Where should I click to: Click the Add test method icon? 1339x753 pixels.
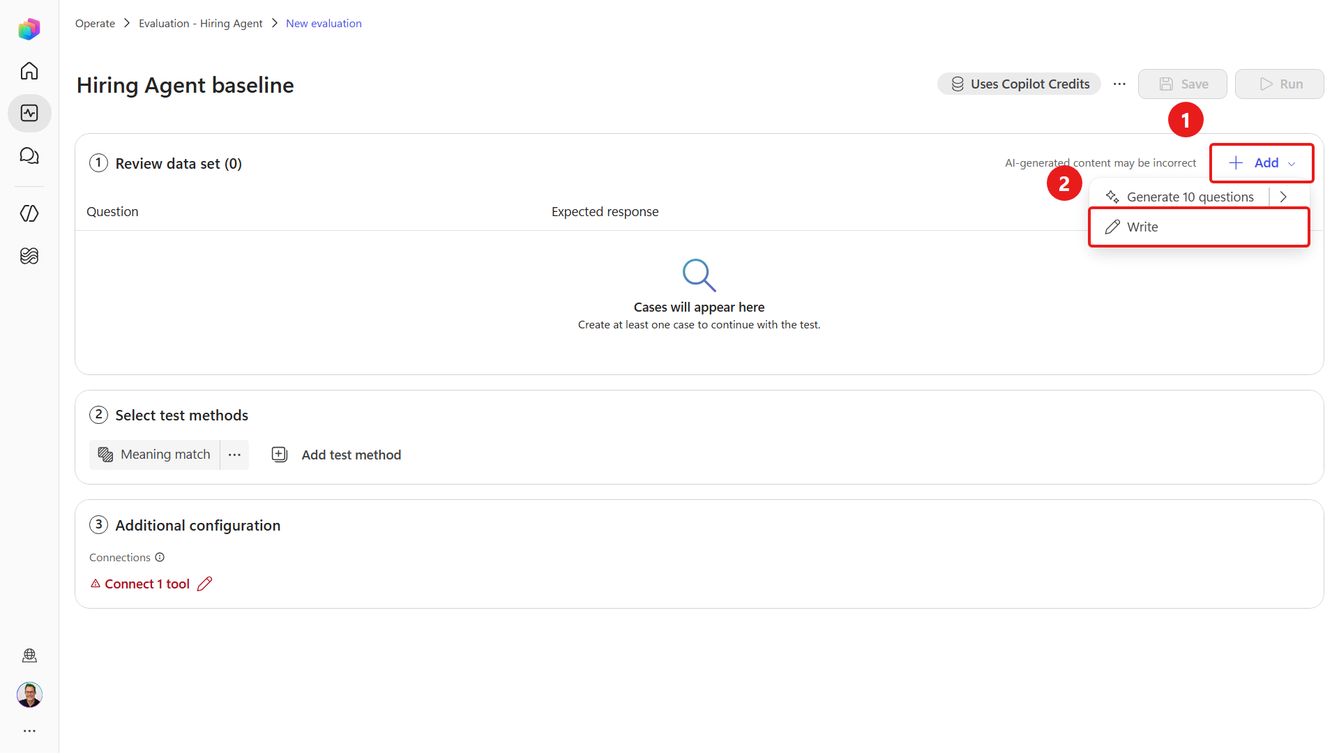279,455
